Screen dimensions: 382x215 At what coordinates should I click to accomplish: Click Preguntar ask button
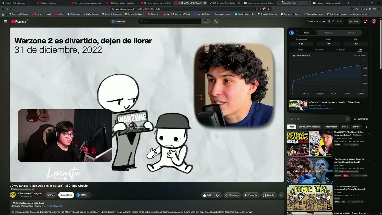point(251,195)
